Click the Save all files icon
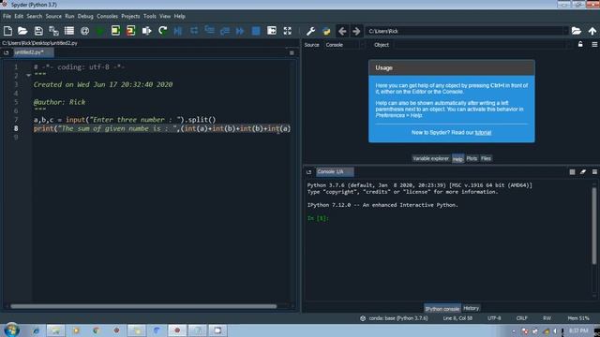The height and width of the screenshot is (337, 600). pyautogui.click(x=53, y=31)
